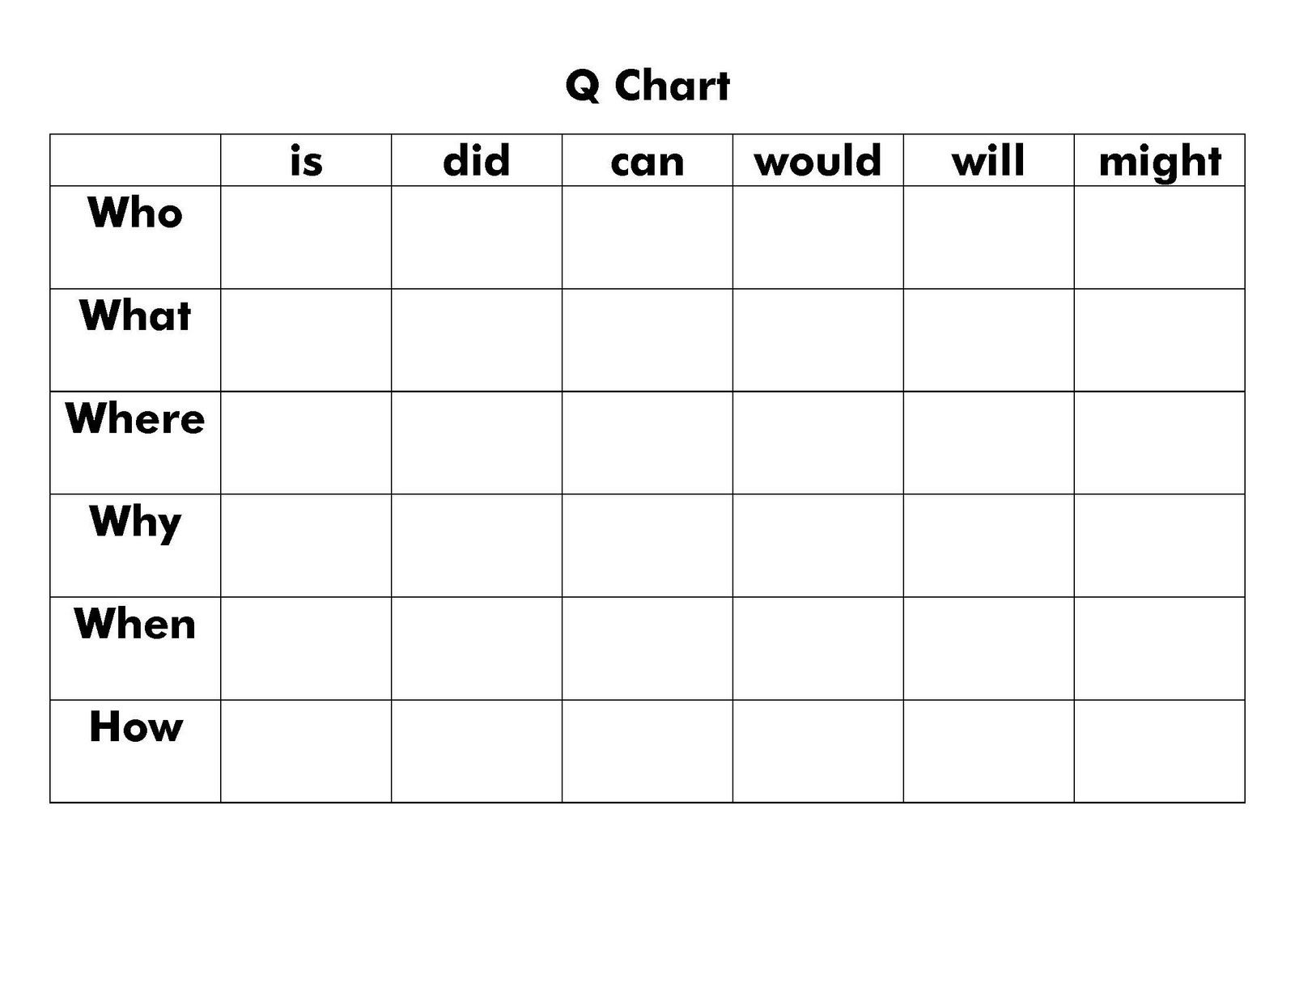Screen dimensions: 1295x1000
Task: Click the 'Why' row label
Action: pyautogui.click(x=135, y=523)
